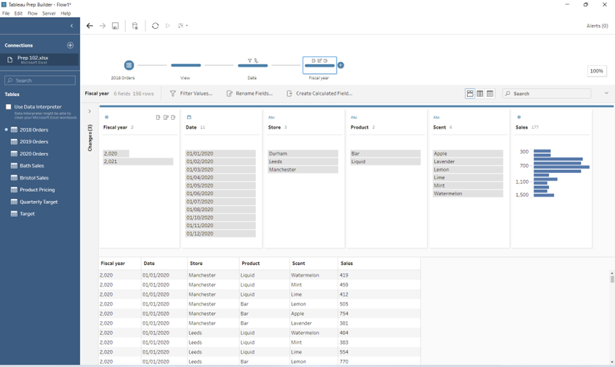Image resolution: width=615 pixels, height=367 pixels.
Task: Expand the chevron right of the search box
Action: coord(606,94)
